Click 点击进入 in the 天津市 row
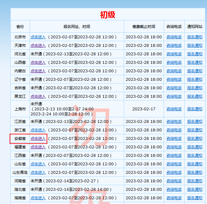Screen dimensions: 207x204 (x=38, y=46)
